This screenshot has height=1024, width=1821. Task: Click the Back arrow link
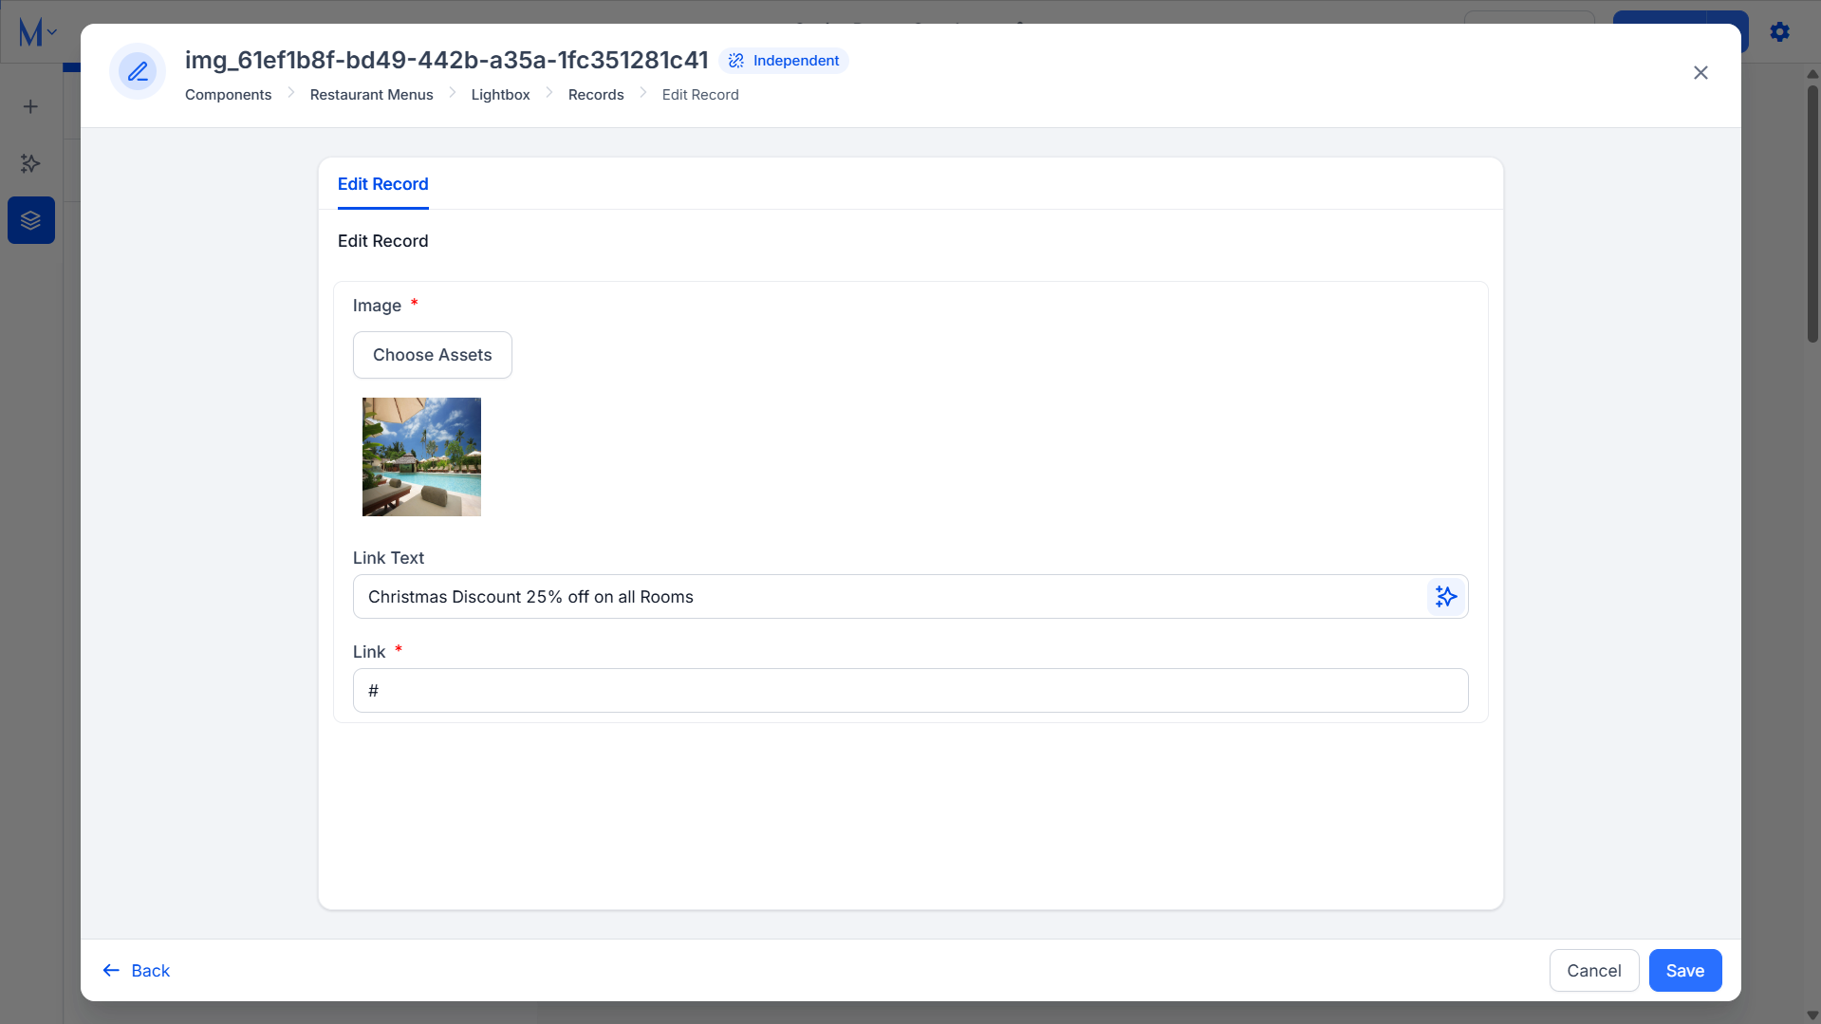tap(137, 971)
